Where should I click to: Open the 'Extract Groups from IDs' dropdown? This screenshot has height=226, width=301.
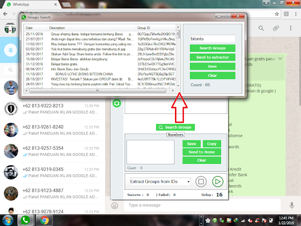tap(160, 182)
